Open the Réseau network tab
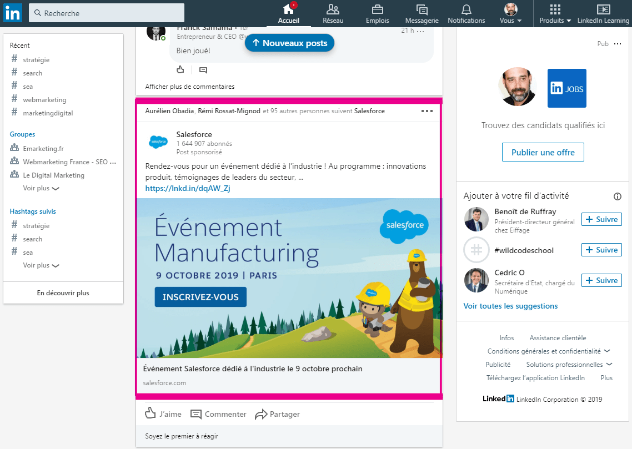Image resolution: width=632 pixels, height=449 pixels. click(333, 13)
